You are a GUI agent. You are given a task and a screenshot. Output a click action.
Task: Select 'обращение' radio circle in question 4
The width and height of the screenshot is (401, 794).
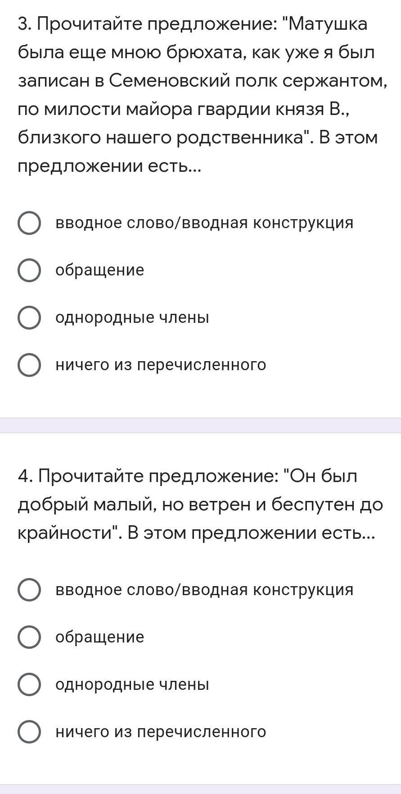coord(29,637)
